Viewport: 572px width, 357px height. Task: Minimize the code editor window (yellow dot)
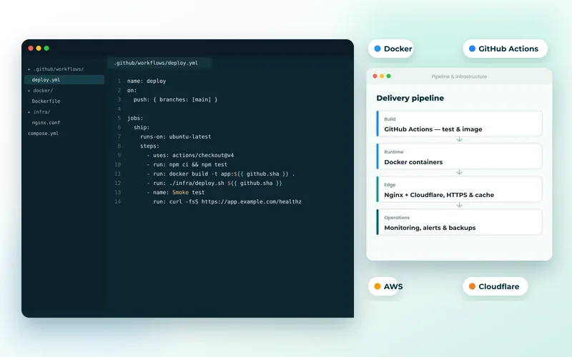click(x=39, y=48)
